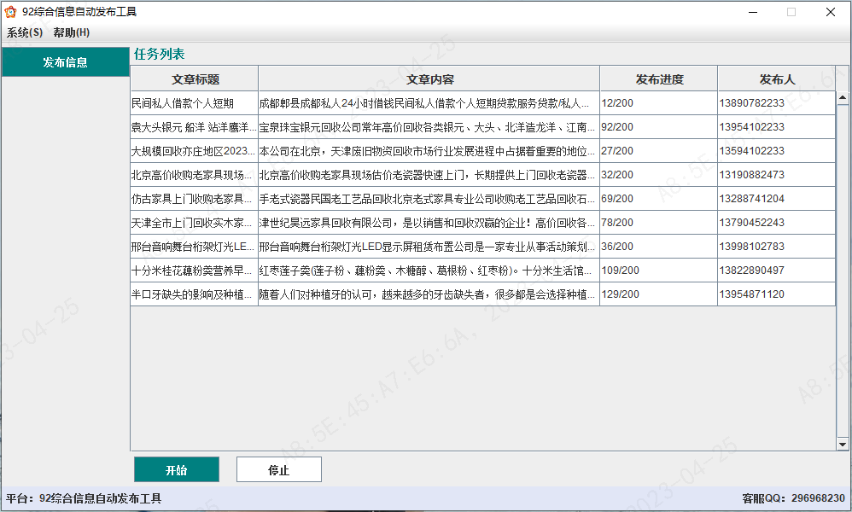852x512 pixels.
Task: Click the 文章内容 column header
Action: point(429,79)
